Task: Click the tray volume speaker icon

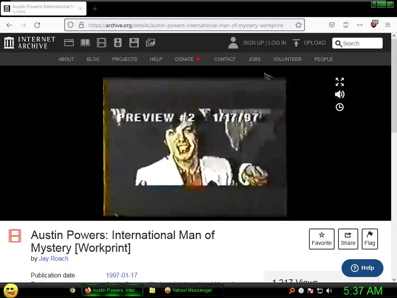Action: pyautogui.click(x=329, y=291)
